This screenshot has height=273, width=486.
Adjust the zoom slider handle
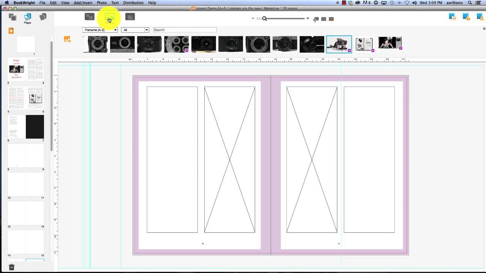tap(265, 18)
